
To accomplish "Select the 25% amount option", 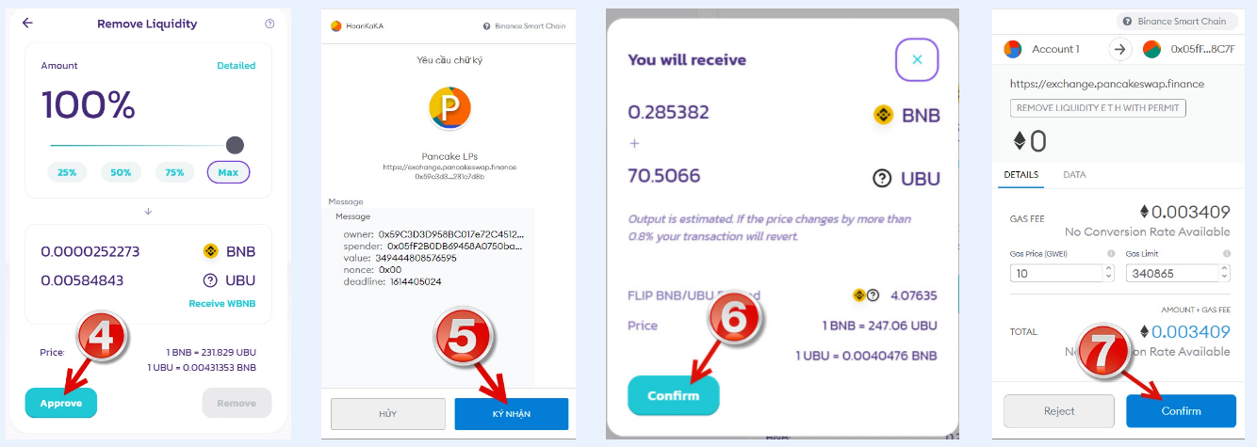I will pos(68,172).
